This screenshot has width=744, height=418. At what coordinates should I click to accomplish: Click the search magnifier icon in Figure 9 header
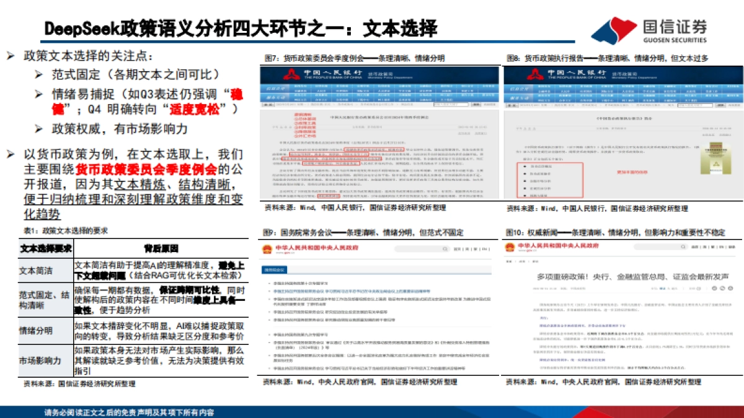pyautogui.click(x=445, y=248)
